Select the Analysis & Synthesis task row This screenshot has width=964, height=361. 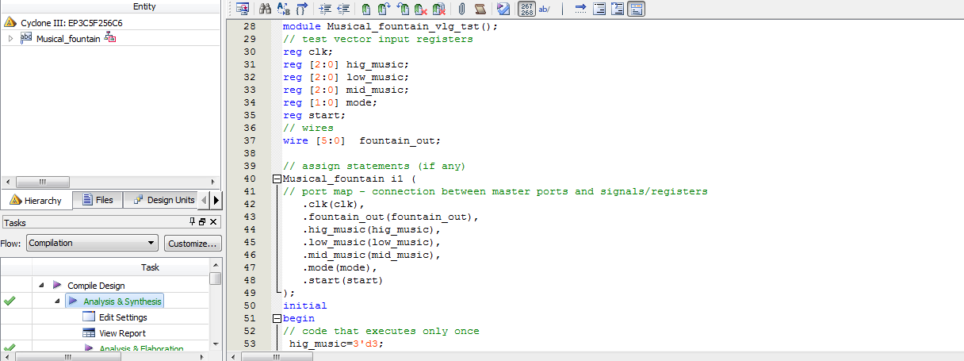(x=117, y=301)
